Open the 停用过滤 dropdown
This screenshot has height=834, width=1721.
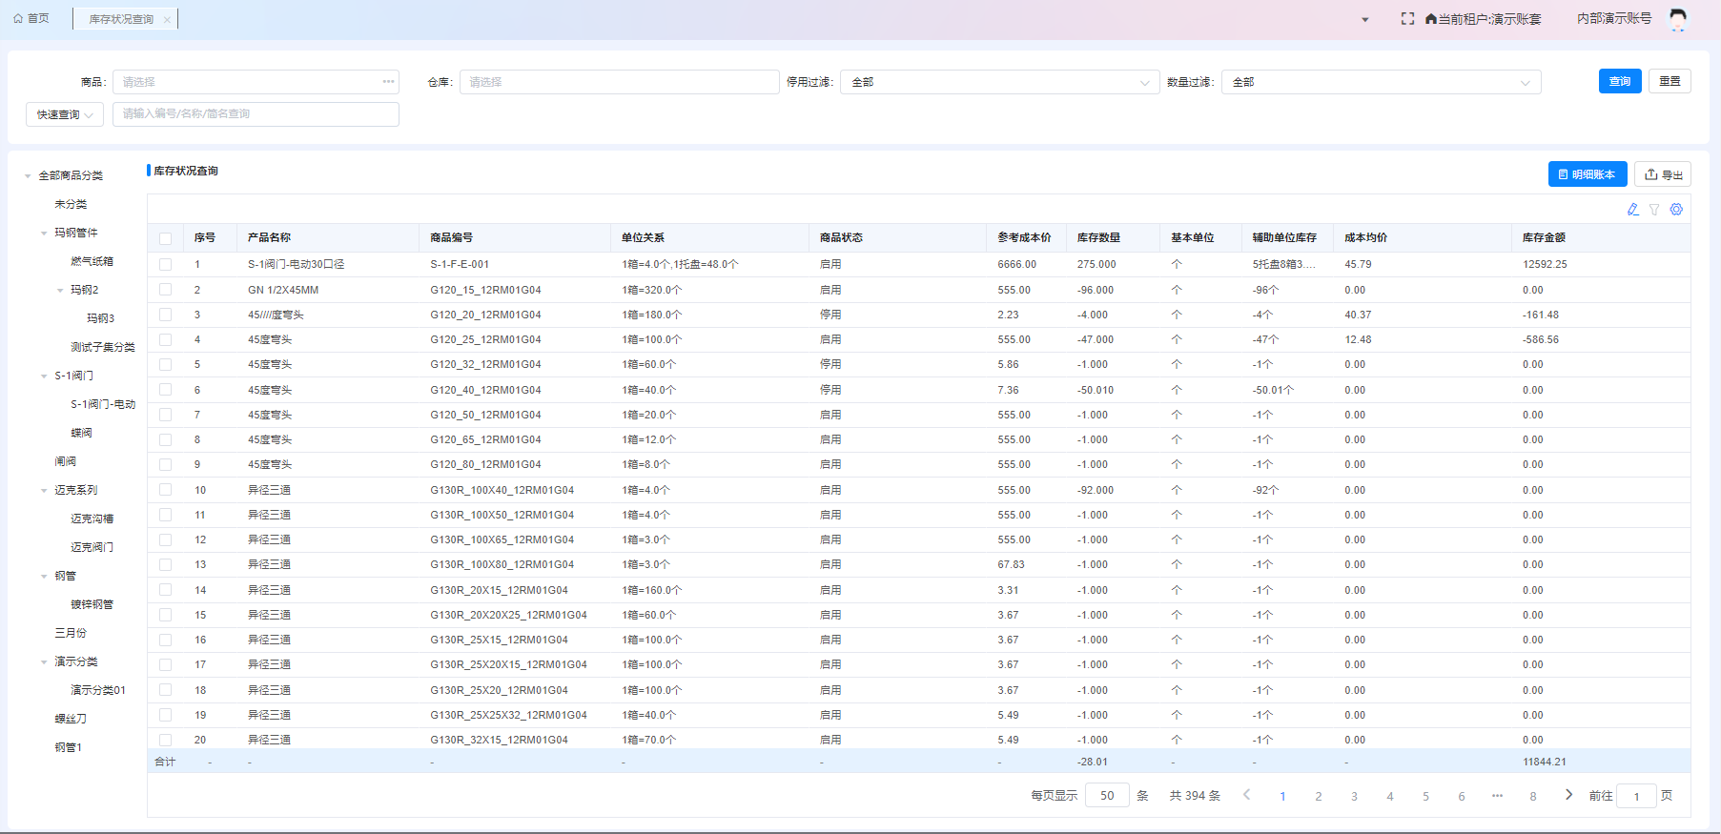[x=999, y=83]
